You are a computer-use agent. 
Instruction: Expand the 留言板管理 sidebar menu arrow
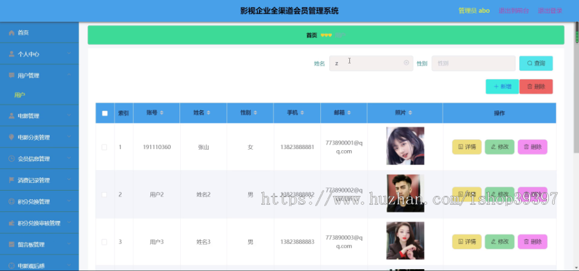pyautogui.click(x=69, y=244)
